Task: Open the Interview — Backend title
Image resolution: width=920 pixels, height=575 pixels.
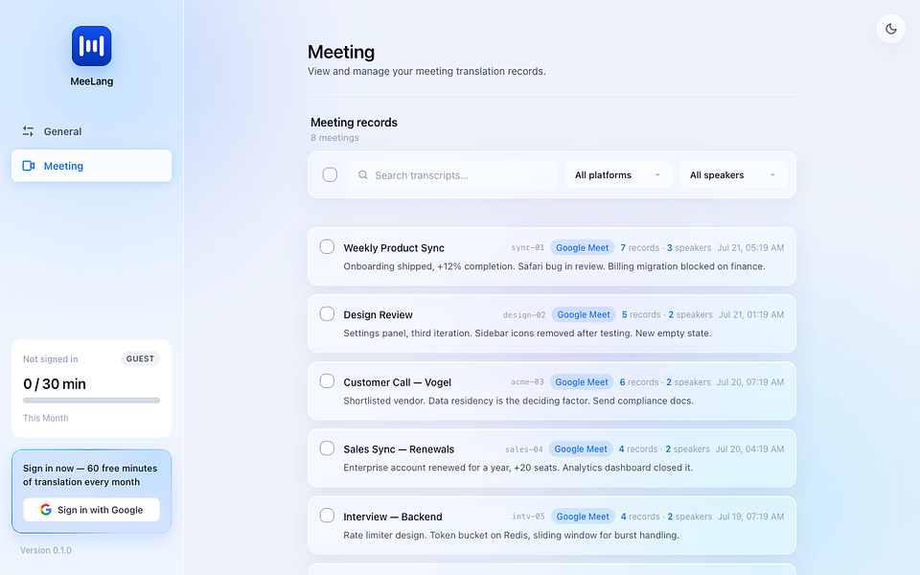Action: 393,517
